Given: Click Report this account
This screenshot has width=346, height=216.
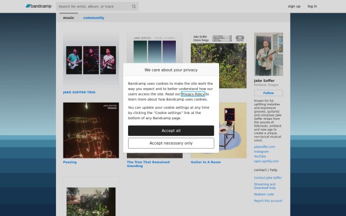Looking at the screenshot, I should [x=268, y=201].
